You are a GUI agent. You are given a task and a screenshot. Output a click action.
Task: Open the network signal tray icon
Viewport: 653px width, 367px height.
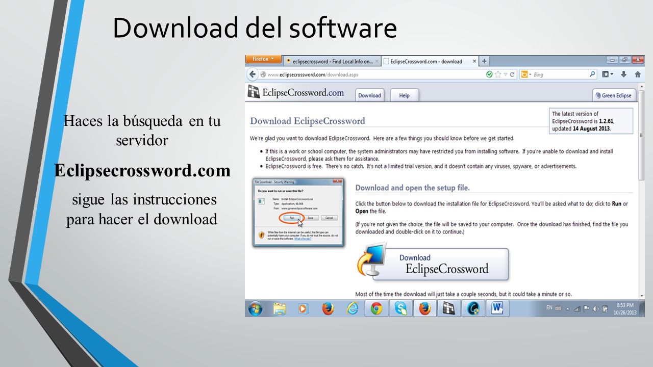(577, 308)
